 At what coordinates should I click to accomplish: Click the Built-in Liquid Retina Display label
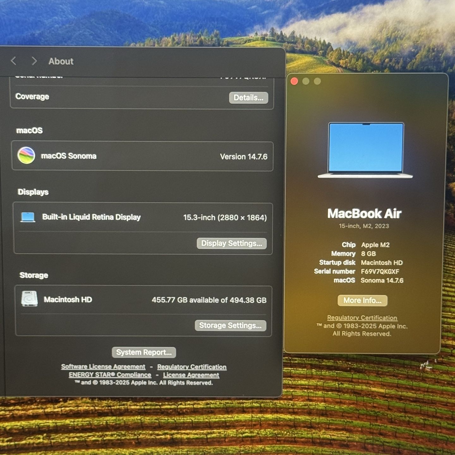point(91,217)
